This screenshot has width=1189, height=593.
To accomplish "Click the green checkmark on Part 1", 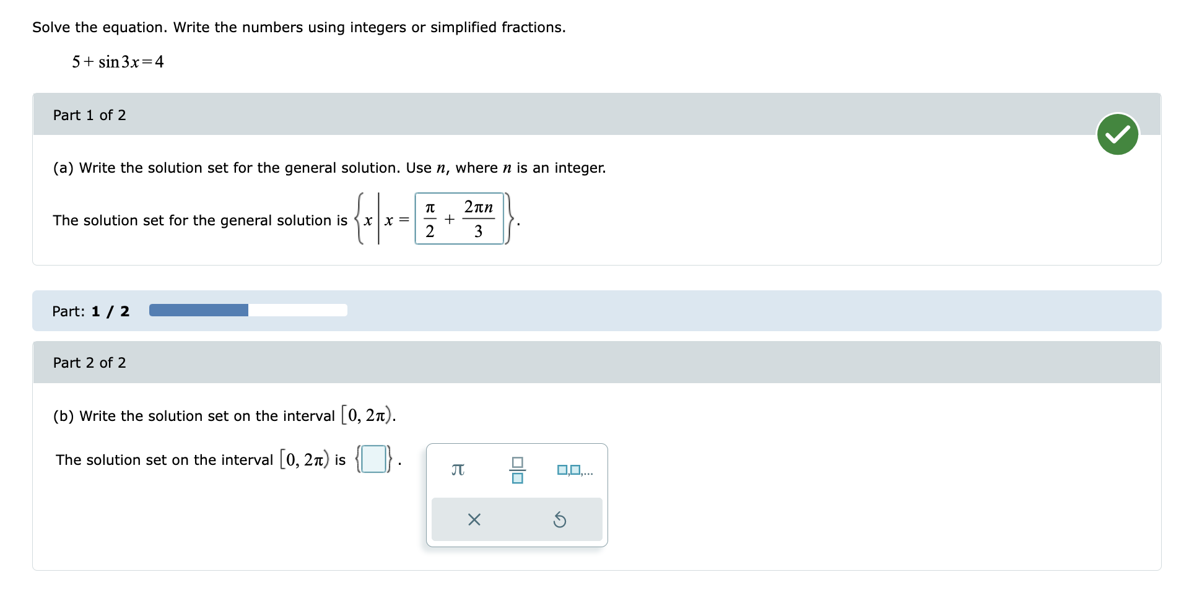I will [1118, 134].
